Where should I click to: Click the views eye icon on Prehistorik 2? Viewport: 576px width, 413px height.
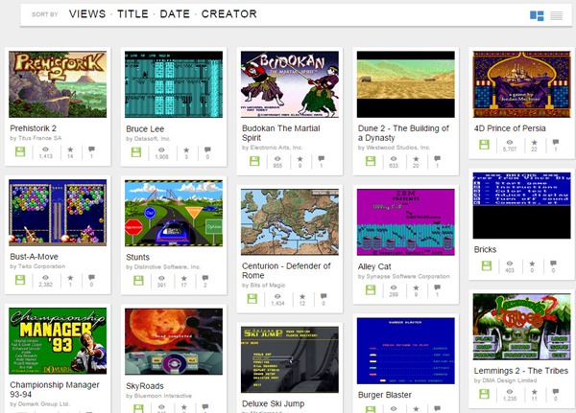tap(45, 149)
